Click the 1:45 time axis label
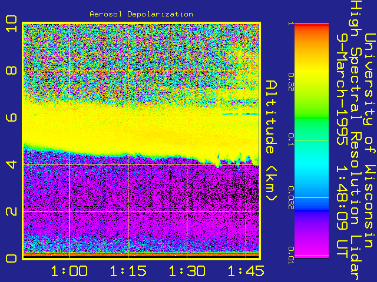Screen dimensions: 377x282 pos(246,271)
